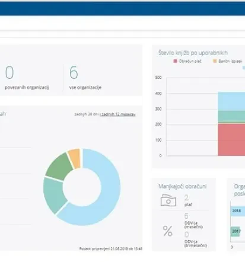Toggle the Bančni izpiski legend marker
This screenshot has width=245, height=262.
[x=215, y=61]
